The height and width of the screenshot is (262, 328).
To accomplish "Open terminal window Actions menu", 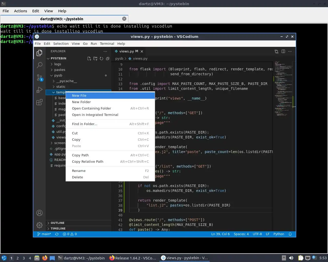I will [x=20, y=11].
